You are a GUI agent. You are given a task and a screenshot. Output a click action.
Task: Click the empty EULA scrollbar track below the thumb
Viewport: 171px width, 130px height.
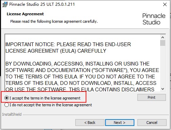pos(163,66)
